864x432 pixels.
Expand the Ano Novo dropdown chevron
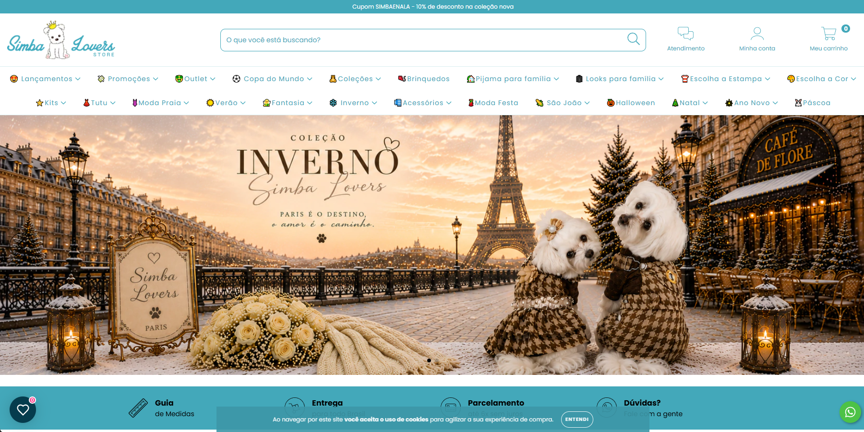pos(775,103)
